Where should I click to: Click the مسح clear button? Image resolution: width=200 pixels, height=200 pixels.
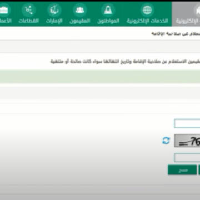182,170
